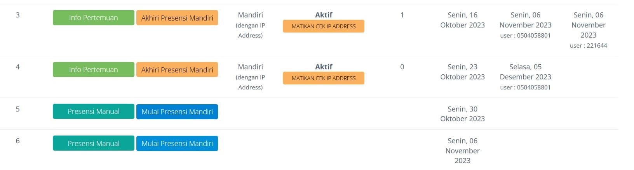Click the Senin, 23 Oktober 2023 date

click(462, 72)
